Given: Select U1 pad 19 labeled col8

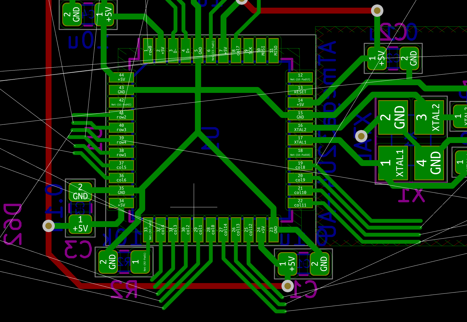Looking at the screenshot, I should [300, 165].
